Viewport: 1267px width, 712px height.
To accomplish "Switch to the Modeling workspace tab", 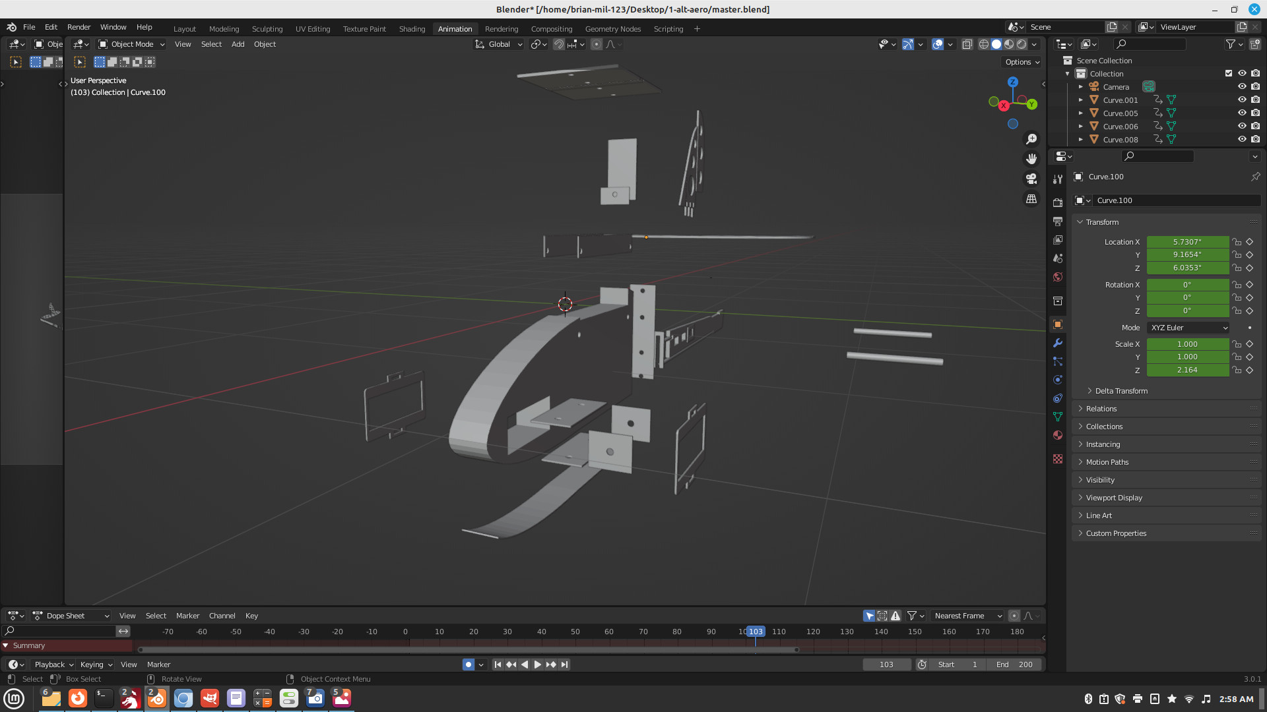I will pyautogui.click(x=224, y=29).
